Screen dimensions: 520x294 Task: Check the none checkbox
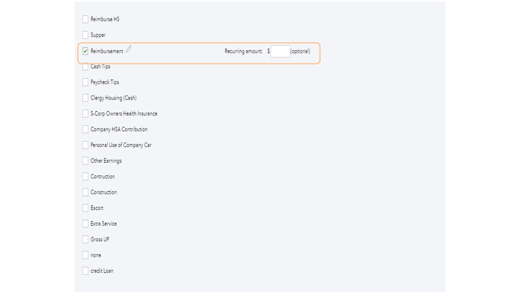click(x=85, y=255)
